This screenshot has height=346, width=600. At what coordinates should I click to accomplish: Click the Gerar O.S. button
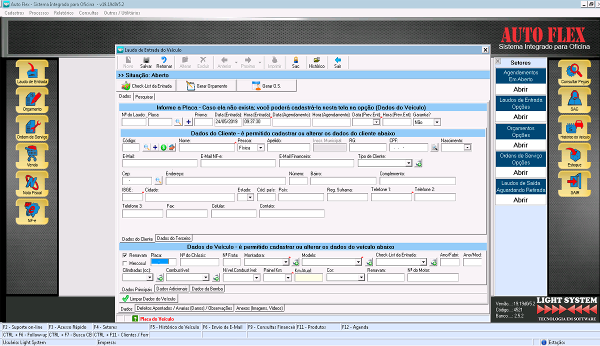click(266, 85)
